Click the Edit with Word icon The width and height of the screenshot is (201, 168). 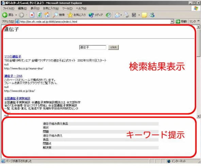click(134, 15)
